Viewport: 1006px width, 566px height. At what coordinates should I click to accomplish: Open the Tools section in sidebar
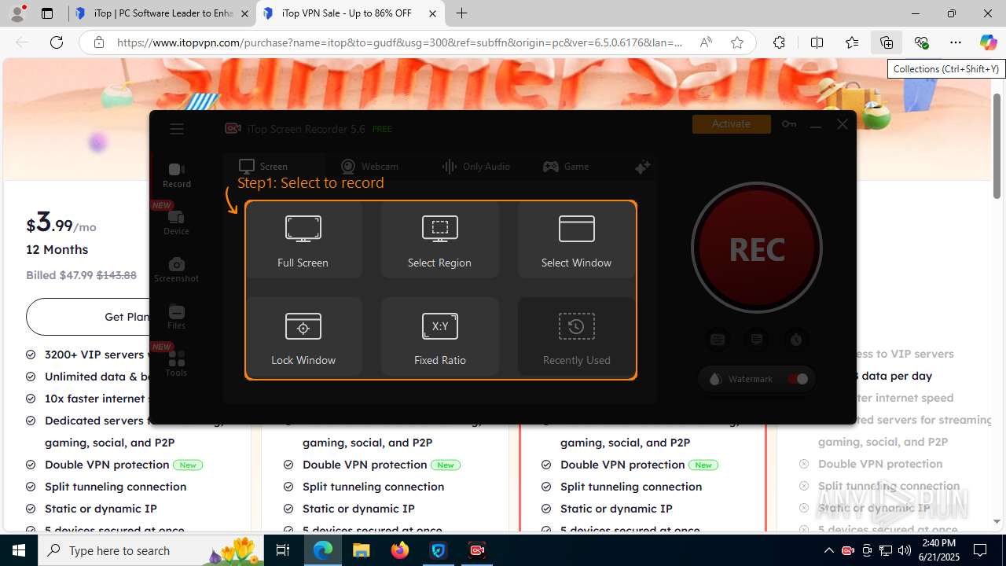177,363
